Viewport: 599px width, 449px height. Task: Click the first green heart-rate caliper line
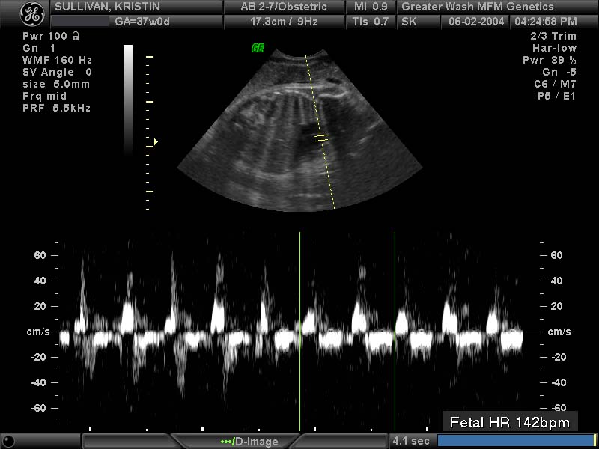300,329
